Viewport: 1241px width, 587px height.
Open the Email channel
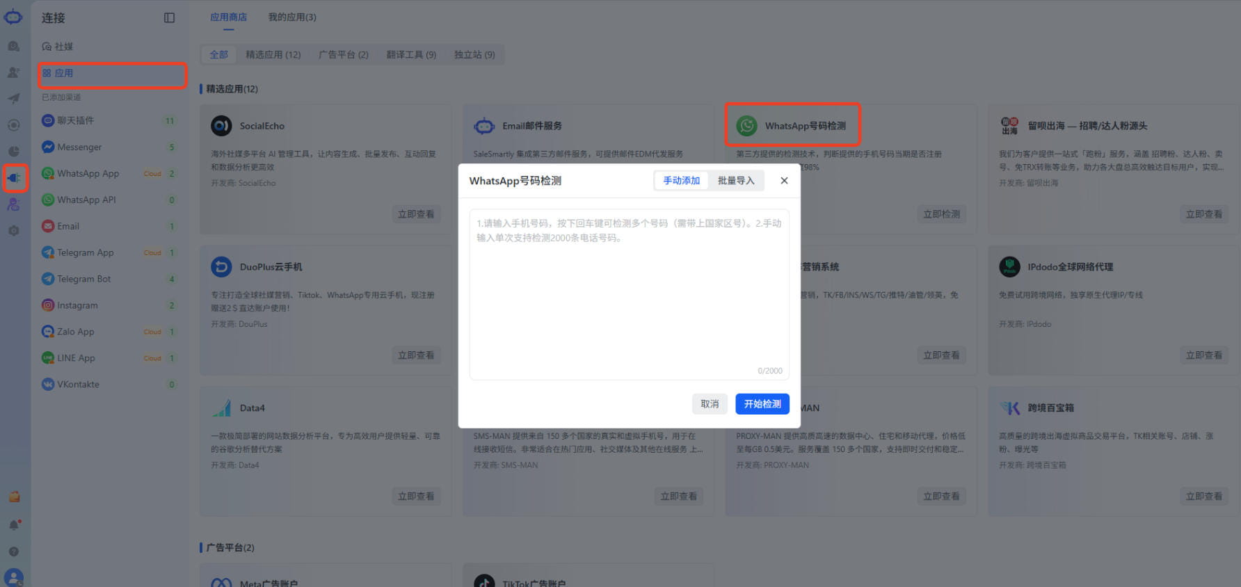[110, 226]
